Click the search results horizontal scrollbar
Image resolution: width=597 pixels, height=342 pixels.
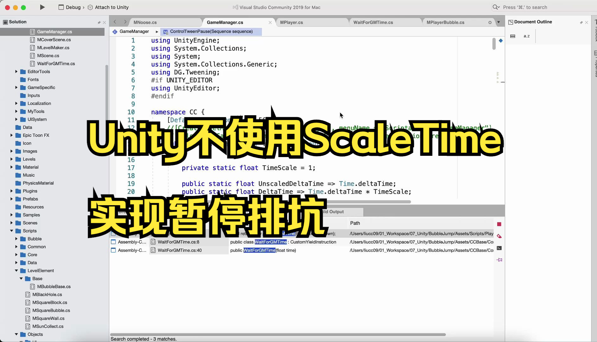point(278,334)
